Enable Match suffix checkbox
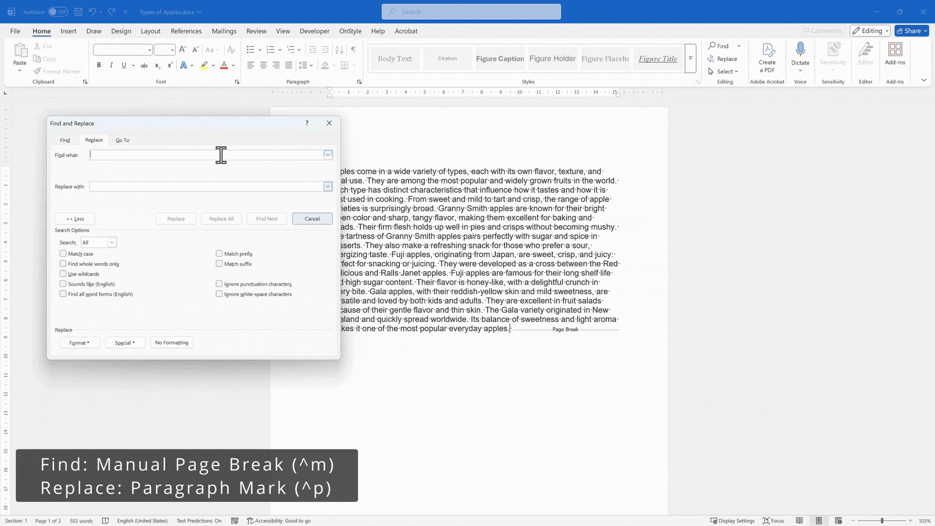This screenshot has height=526, width=935. (219, 263)
